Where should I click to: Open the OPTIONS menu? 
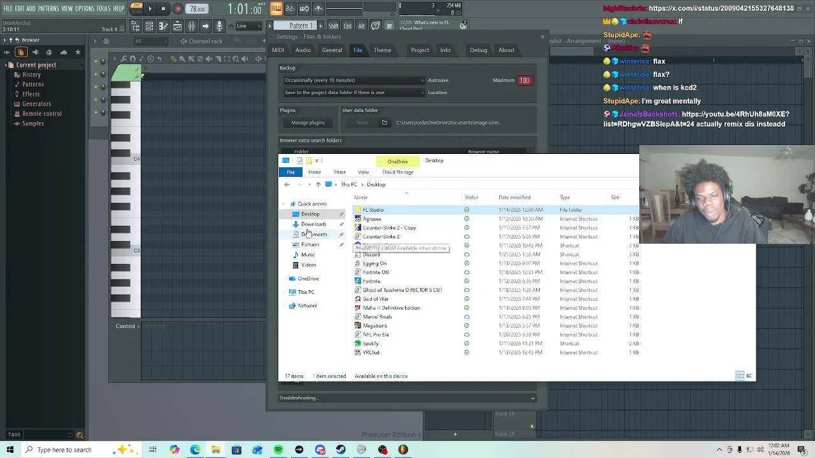[85, 9]
